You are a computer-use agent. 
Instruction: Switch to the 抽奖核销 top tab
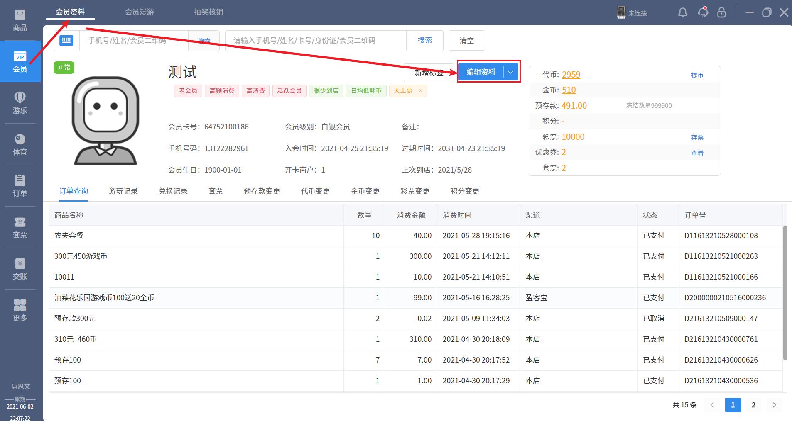coord(208,12)
